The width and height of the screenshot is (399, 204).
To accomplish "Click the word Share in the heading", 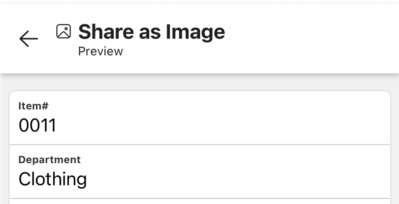I will point(106,32).
